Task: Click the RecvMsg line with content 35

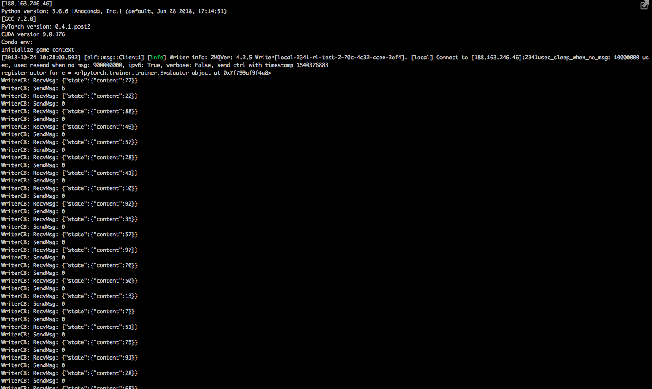Action: 69,219
